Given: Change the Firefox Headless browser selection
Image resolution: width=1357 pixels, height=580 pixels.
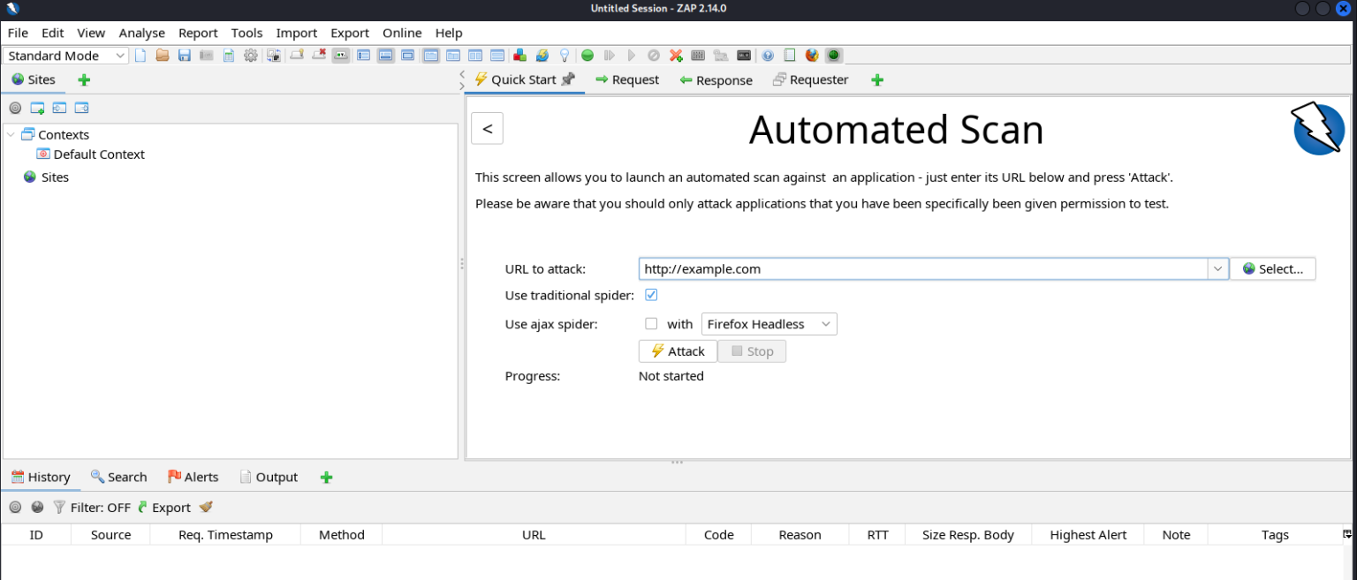Looking at the screenshot, I should click(x=768, y=324).
